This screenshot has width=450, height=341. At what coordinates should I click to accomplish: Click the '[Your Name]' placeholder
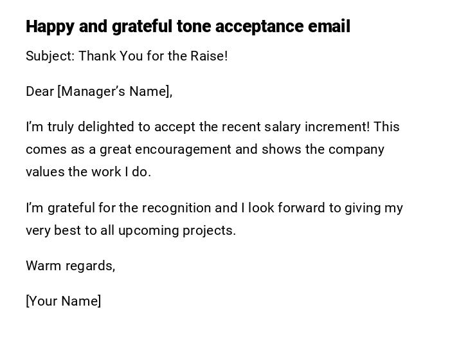coord(63,301)
